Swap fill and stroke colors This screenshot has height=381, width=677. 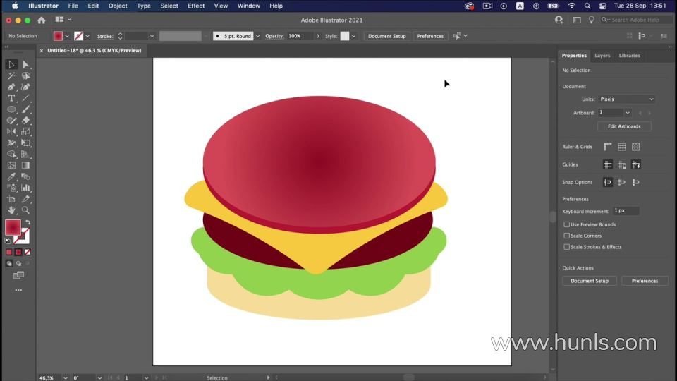click(x=28, y=223)
